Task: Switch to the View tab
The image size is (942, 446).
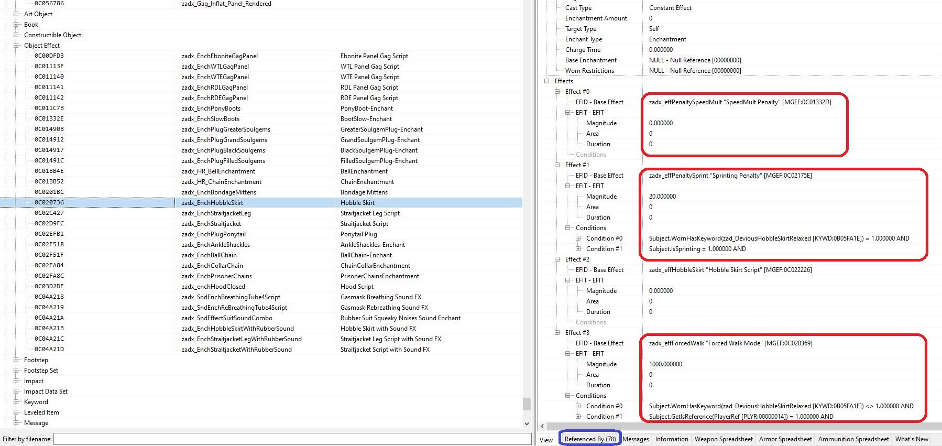Action: [546, 440]
